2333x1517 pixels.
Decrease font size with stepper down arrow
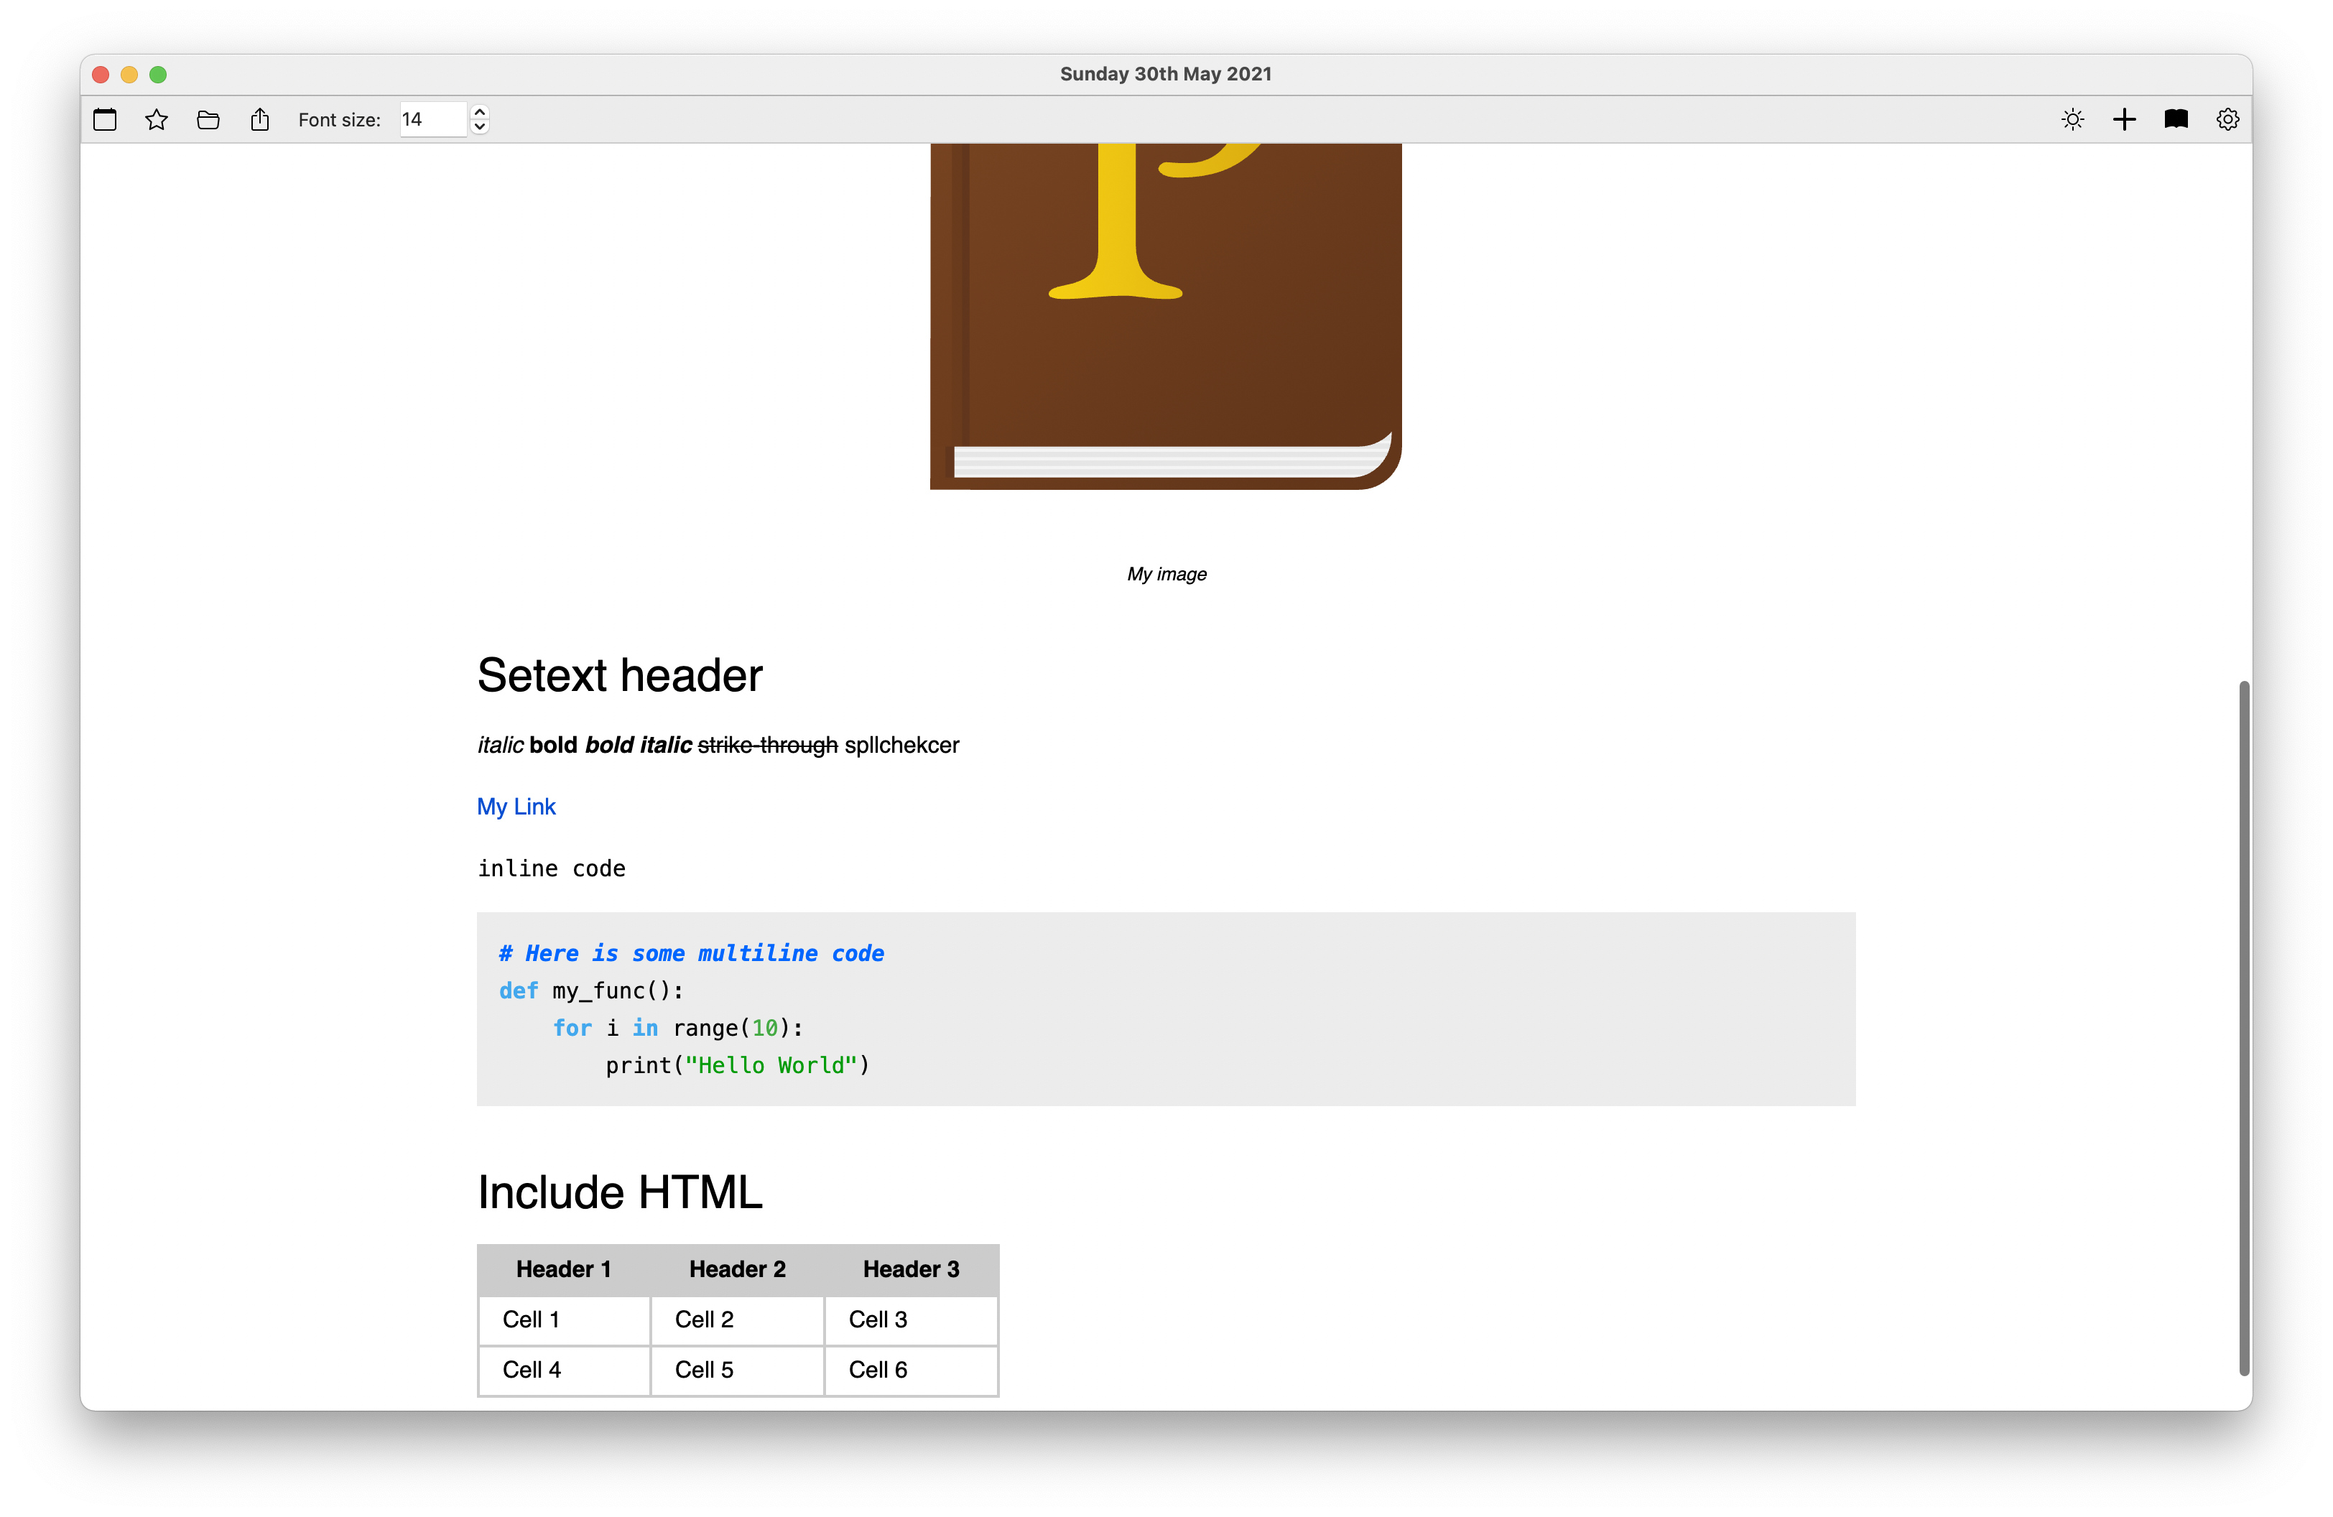(x=479, y=127)
